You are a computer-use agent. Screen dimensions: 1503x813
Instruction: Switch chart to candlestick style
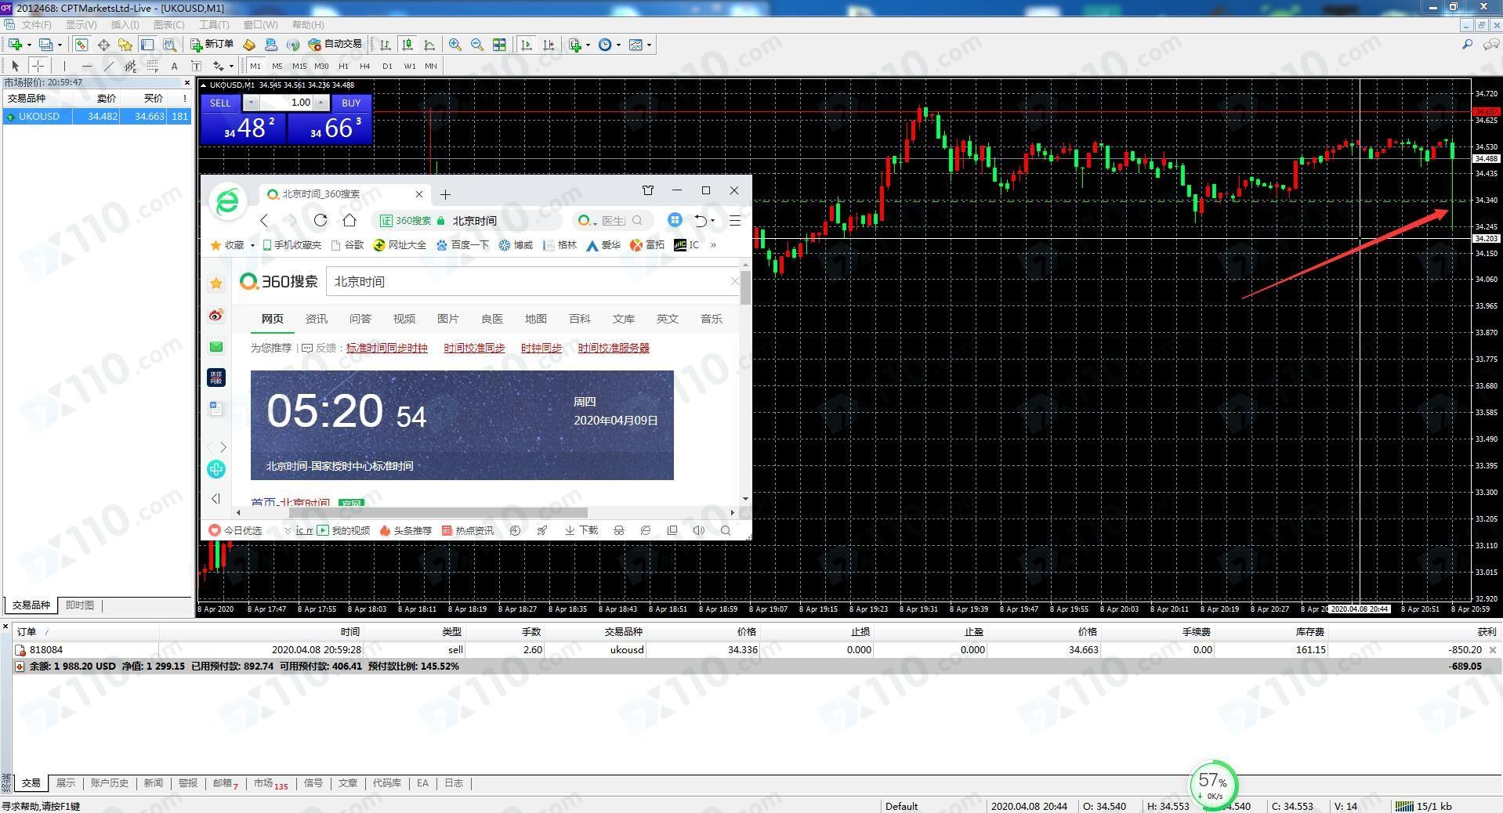(407, 45)
